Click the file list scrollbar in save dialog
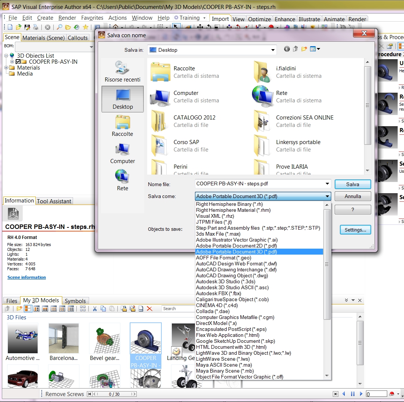This screenshot has height=402, width=404. coord(368,105)
